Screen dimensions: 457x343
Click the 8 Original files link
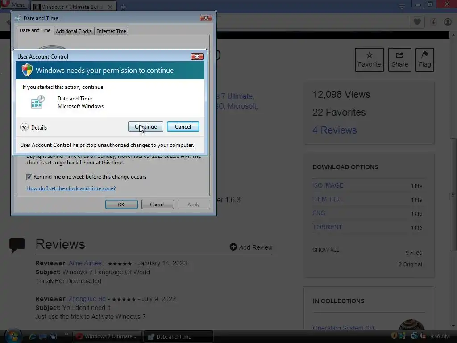point(410,264)
